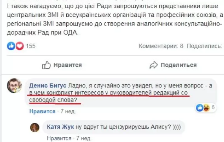
Task: Click the 7 нед. timestamp on Бигус comment
Action: [x=68, y=111]
